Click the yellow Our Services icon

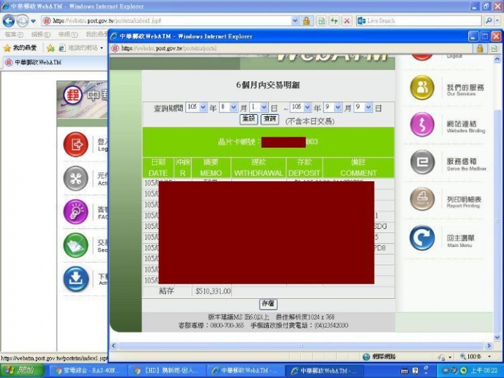click(x=422, y=87)
